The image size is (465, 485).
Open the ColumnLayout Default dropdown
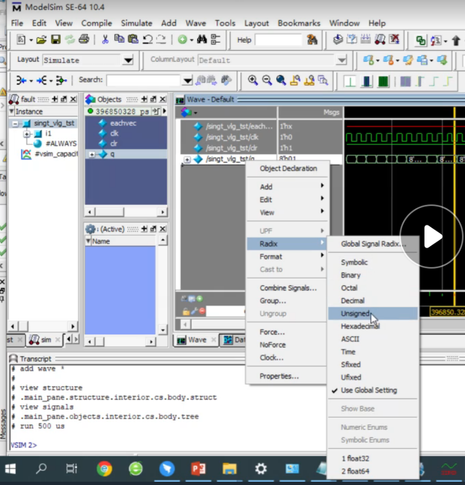click(x=341, y=60)
